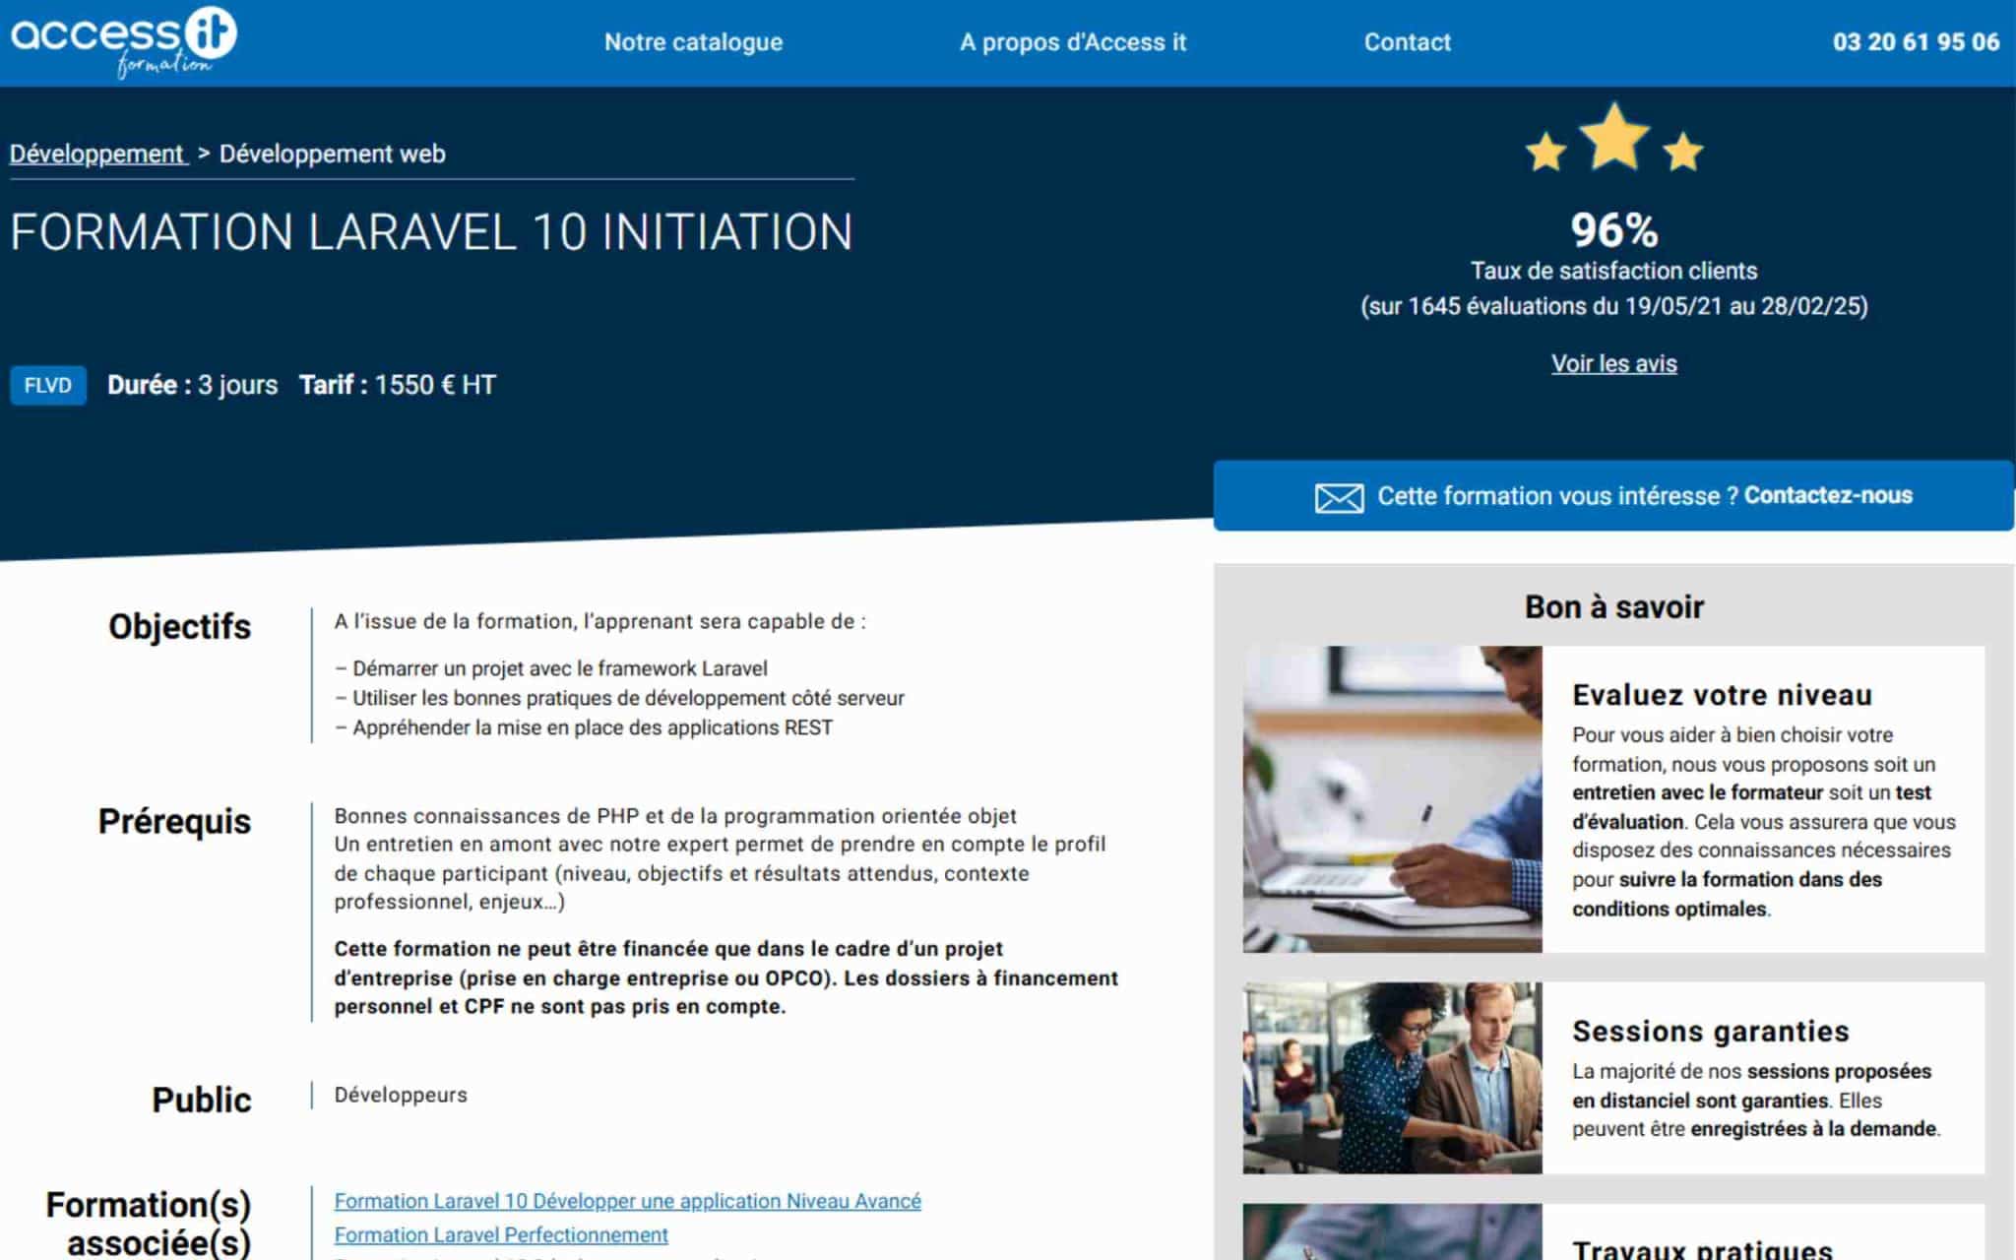Click the phone number 03 20 61 95 06
The height and width of the screenshot is (1260, 2016).
click(x=1916, y=42)
